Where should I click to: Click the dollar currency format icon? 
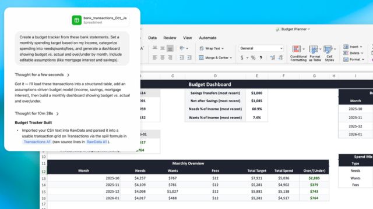point(242,57)
